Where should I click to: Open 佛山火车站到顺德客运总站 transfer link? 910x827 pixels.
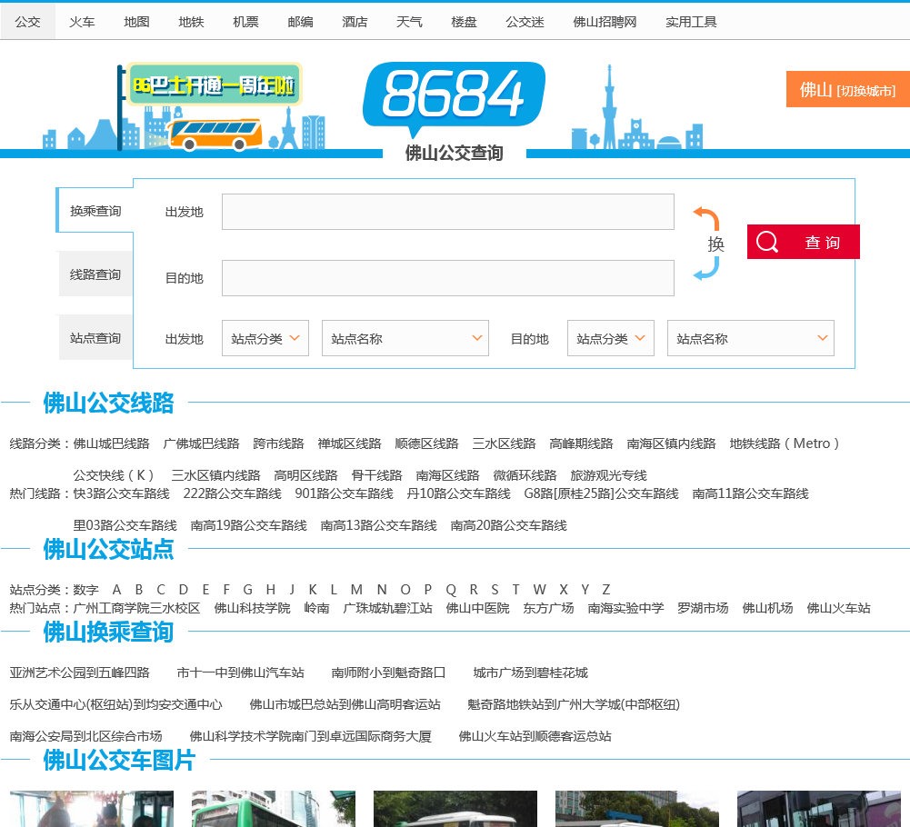click(535, 736)
